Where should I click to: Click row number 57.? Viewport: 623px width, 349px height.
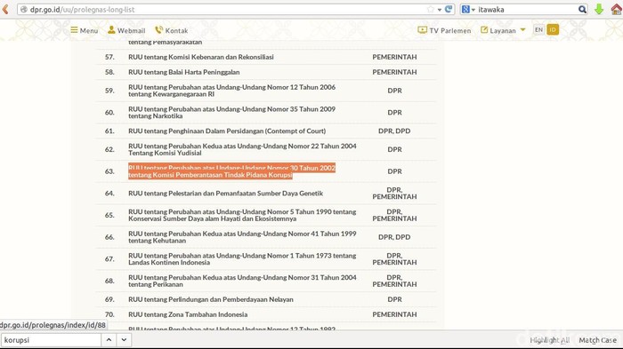pos(109,57)
